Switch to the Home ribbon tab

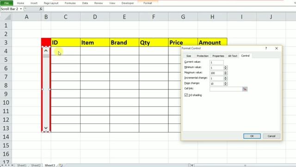pos(20,3)
